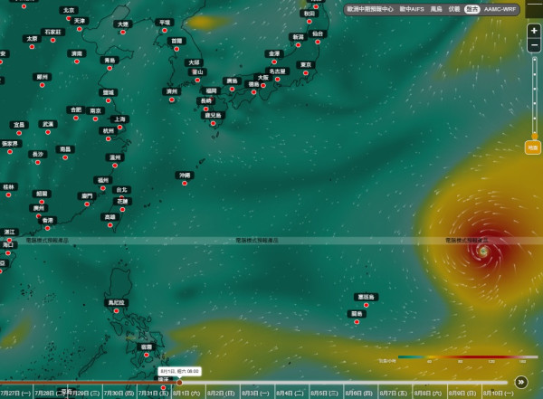
Task: Click the 廣島 city marker
Action: click(x=232, y=89)
